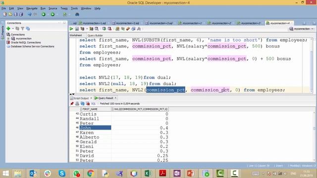Open the Help menu
This screenshot has width=317, height=178.
coord(98,8)
